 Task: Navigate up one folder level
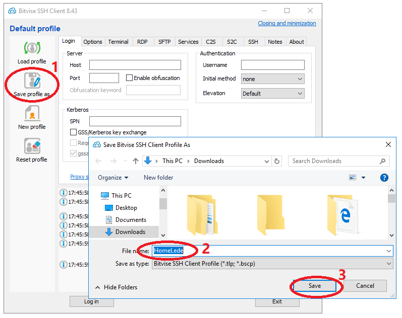136,161
